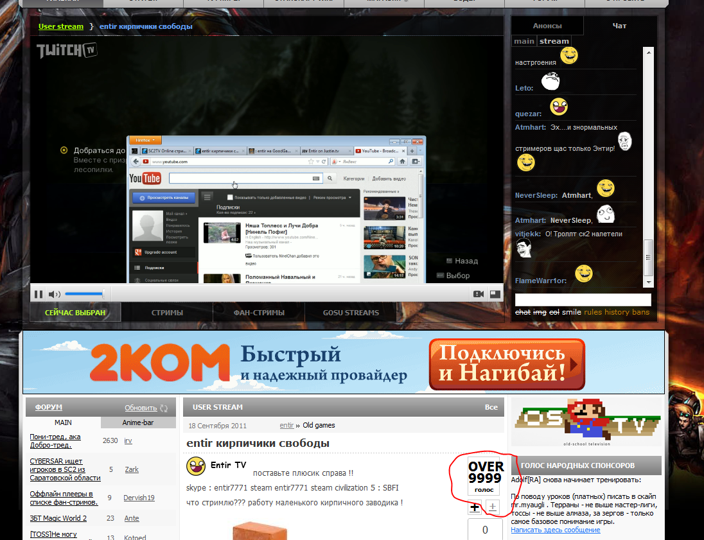Mute the stream via speaker icon
Screen dimensions: 704x540
(x=55, y=294)
